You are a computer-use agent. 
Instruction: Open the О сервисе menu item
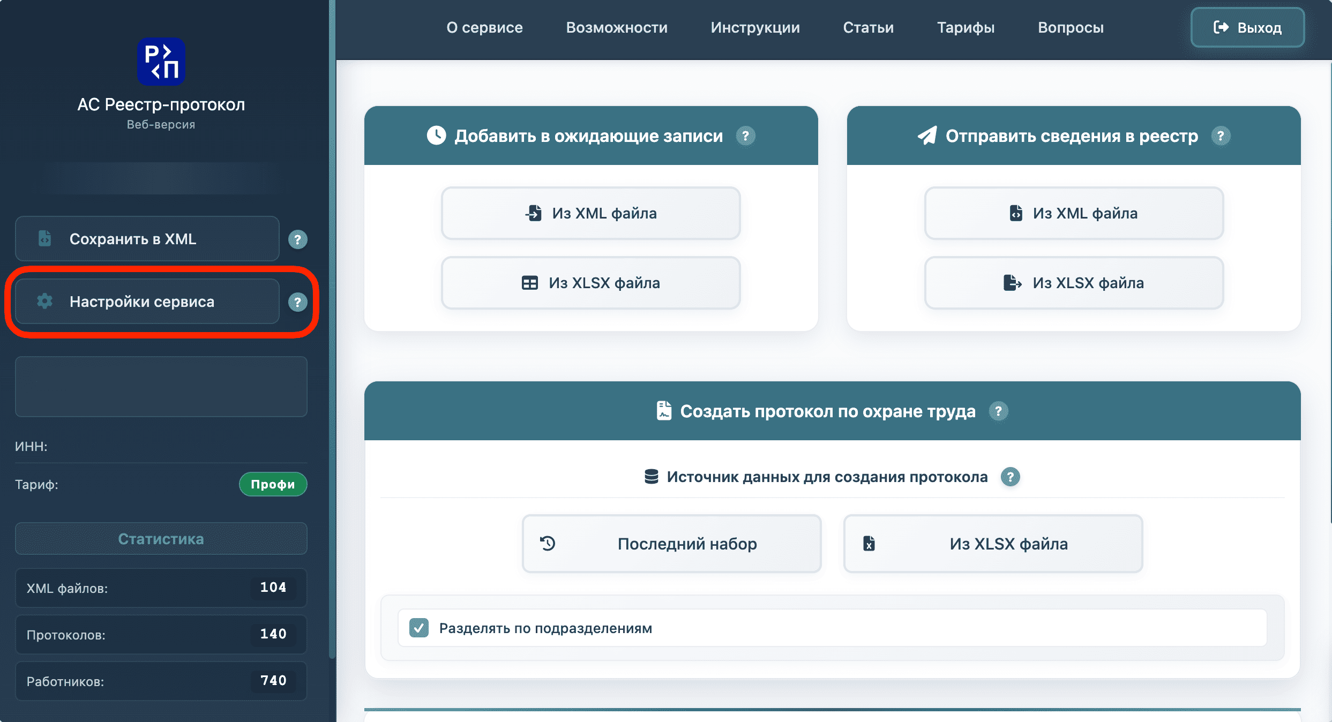click(x=485, y=27)
